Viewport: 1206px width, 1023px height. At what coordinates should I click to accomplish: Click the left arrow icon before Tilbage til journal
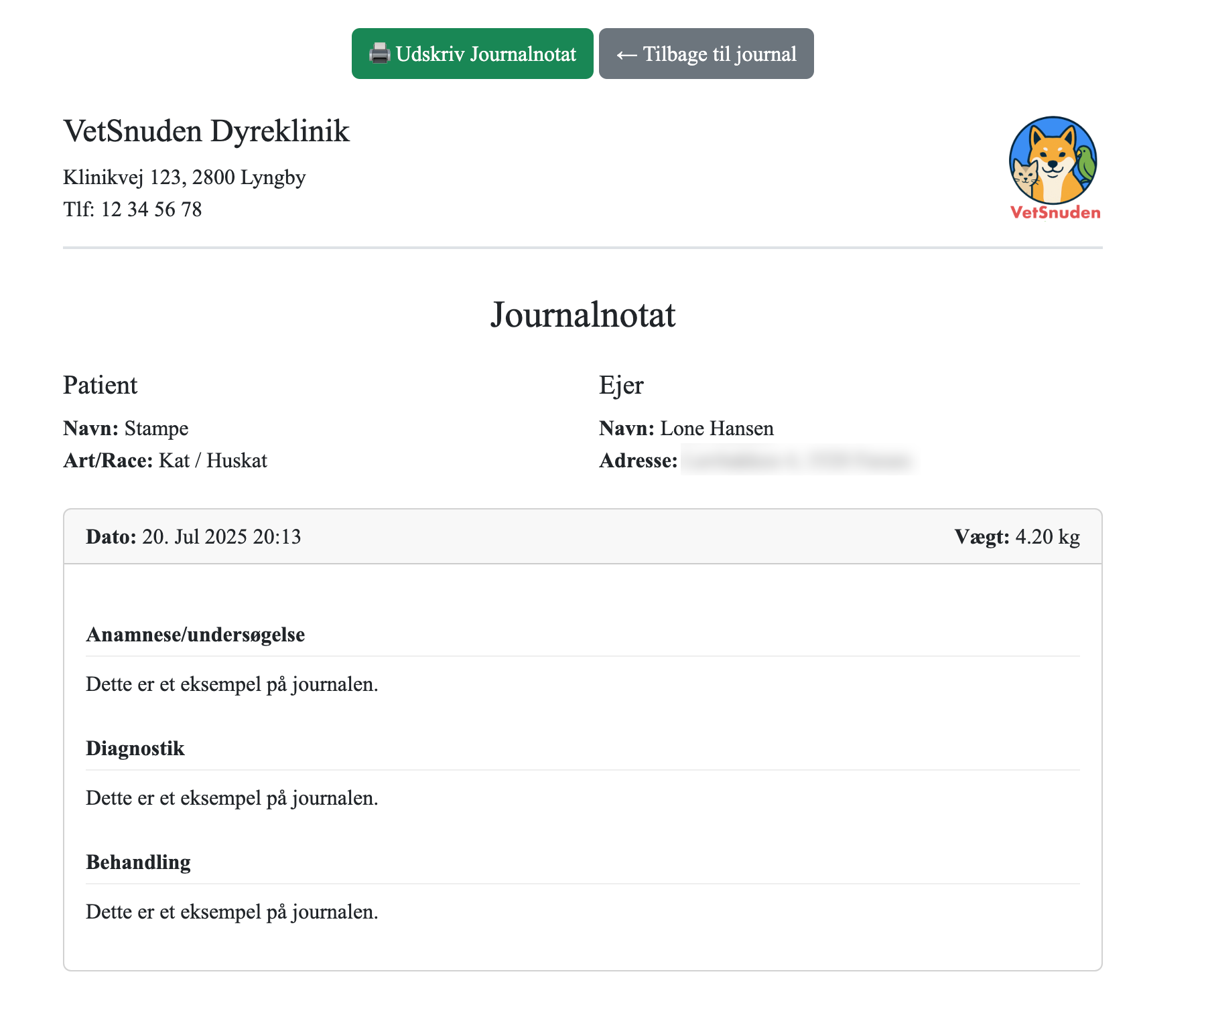(x=626, y=54)
